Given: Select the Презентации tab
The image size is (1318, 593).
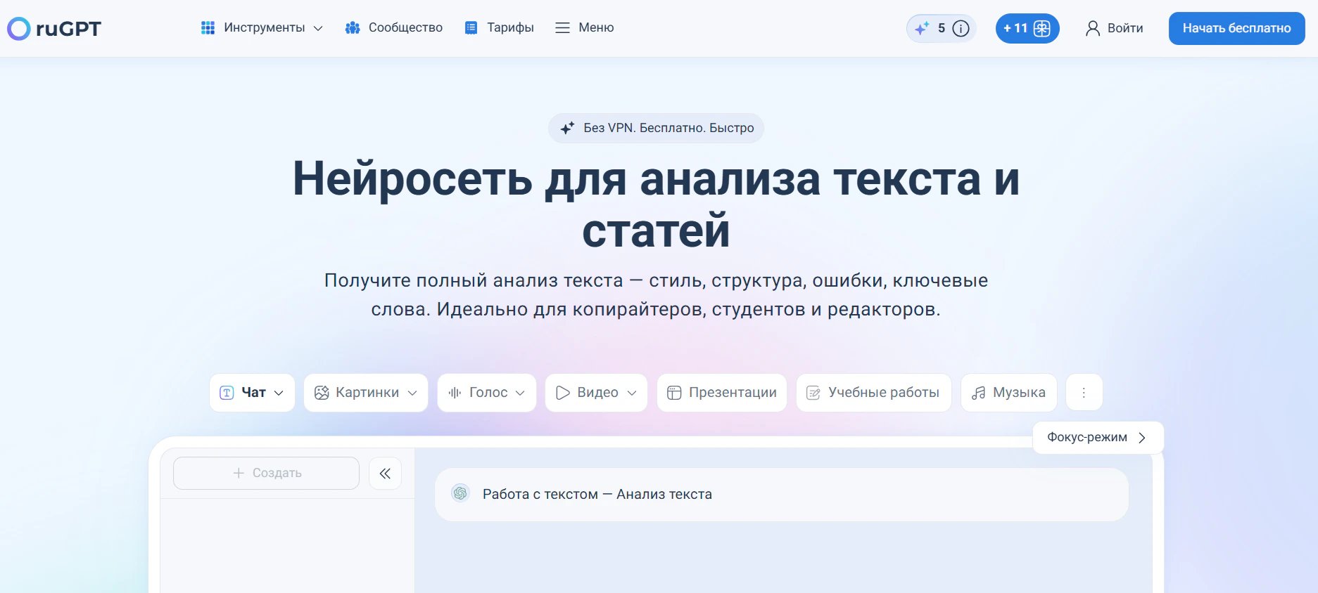Looking at the screenshot, I should coord(722,393).
